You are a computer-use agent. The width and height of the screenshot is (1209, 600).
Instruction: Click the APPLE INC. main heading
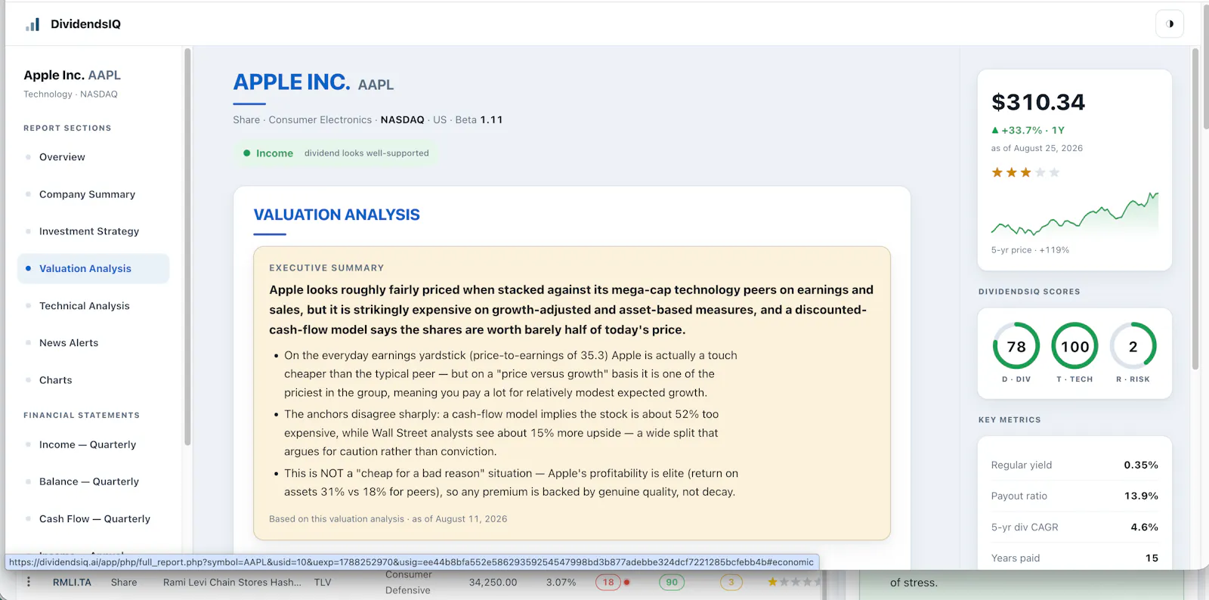click(x=292, y=82)
